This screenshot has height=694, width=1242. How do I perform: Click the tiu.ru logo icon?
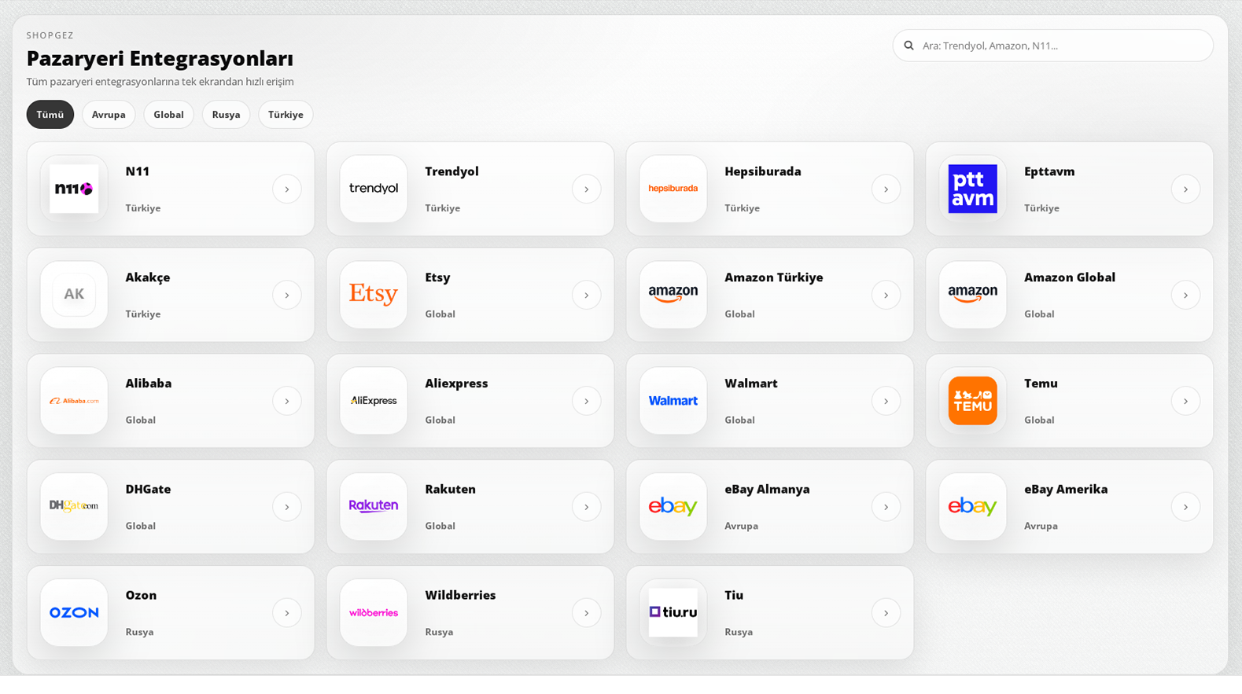point(673,613)
